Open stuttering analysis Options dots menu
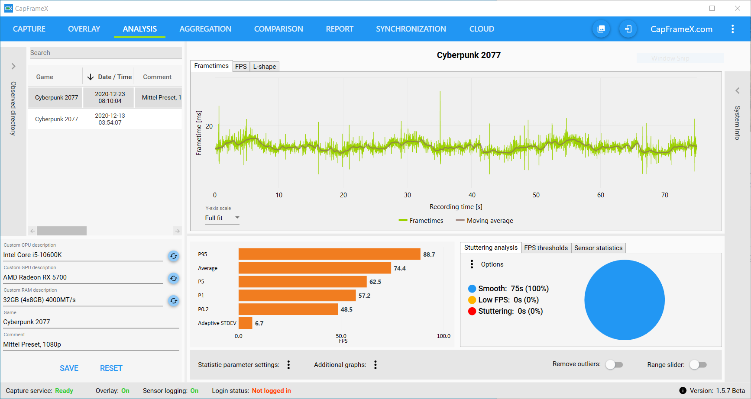Image resolution: width=751 pixels, height=399 pixels. tap(472, 264)
